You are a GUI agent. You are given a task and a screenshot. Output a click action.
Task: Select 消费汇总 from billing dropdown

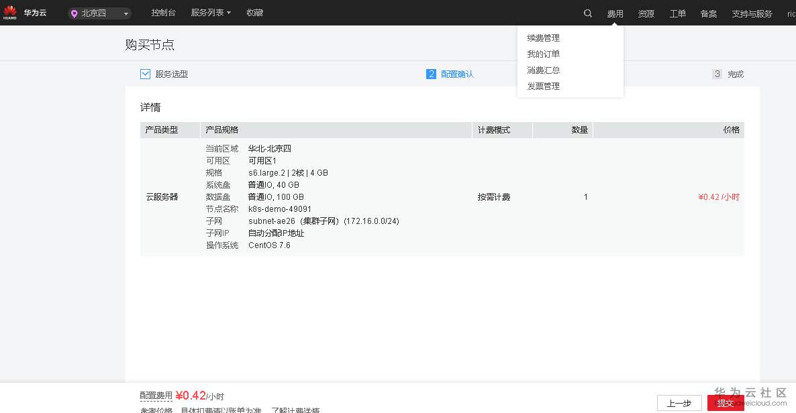tap(543, 70)
